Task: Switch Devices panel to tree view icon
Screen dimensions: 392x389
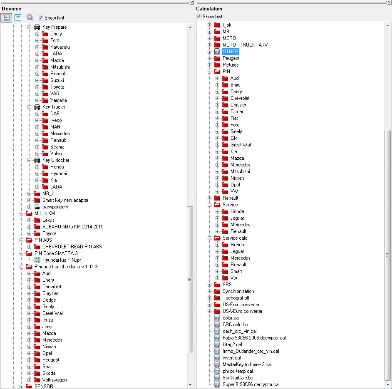Action: pyautogui.click(x=6, y=18)
